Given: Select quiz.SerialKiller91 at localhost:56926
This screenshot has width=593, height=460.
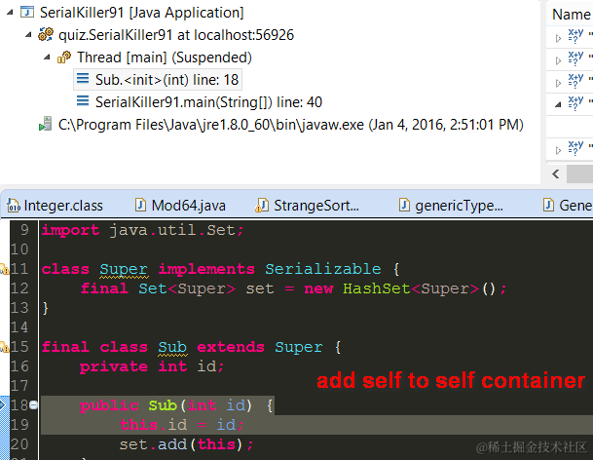Looking at the screenshot, I should (176, 35).
